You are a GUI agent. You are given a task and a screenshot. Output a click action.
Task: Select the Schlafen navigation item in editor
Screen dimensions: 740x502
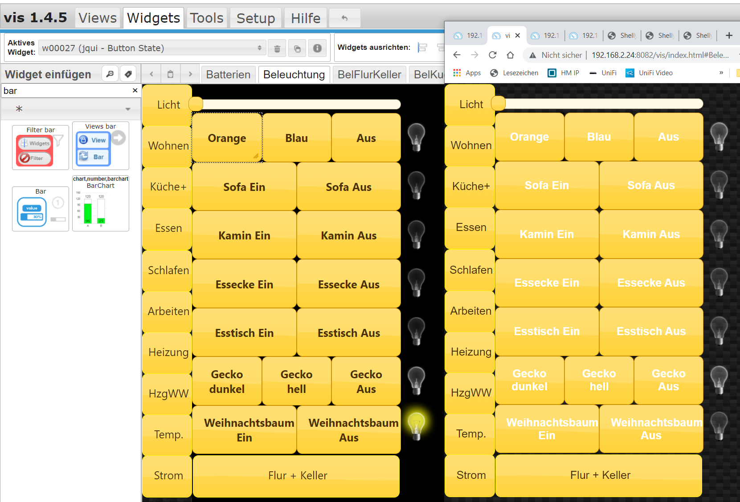pos(168,271)
